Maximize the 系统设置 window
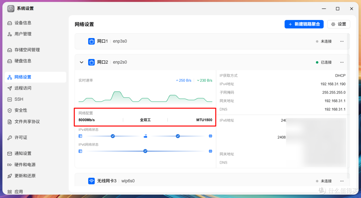The height and width of the screenshot is (198, 361). click(x=338, y=9)
